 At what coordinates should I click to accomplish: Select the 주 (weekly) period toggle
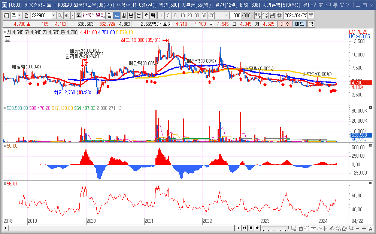117,16
